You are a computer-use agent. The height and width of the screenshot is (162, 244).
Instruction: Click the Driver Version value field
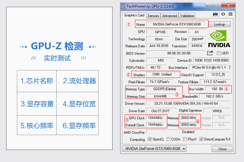pyautogui.click(x=188, y=104)
